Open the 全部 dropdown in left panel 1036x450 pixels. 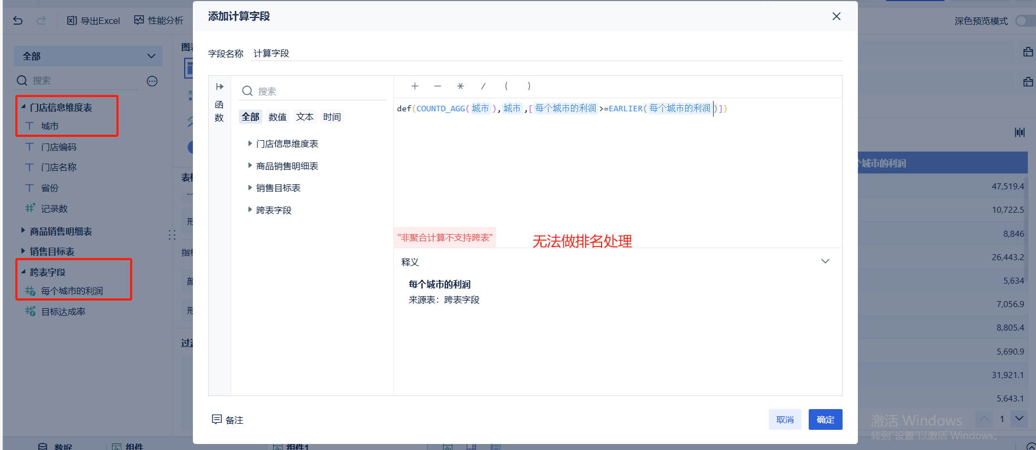88,56
